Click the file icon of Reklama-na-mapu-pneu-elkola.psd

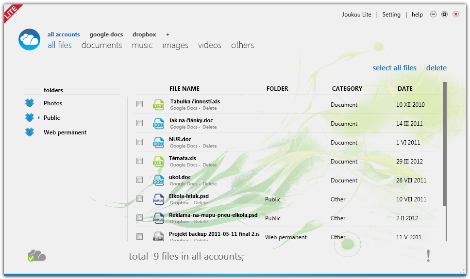158,218
